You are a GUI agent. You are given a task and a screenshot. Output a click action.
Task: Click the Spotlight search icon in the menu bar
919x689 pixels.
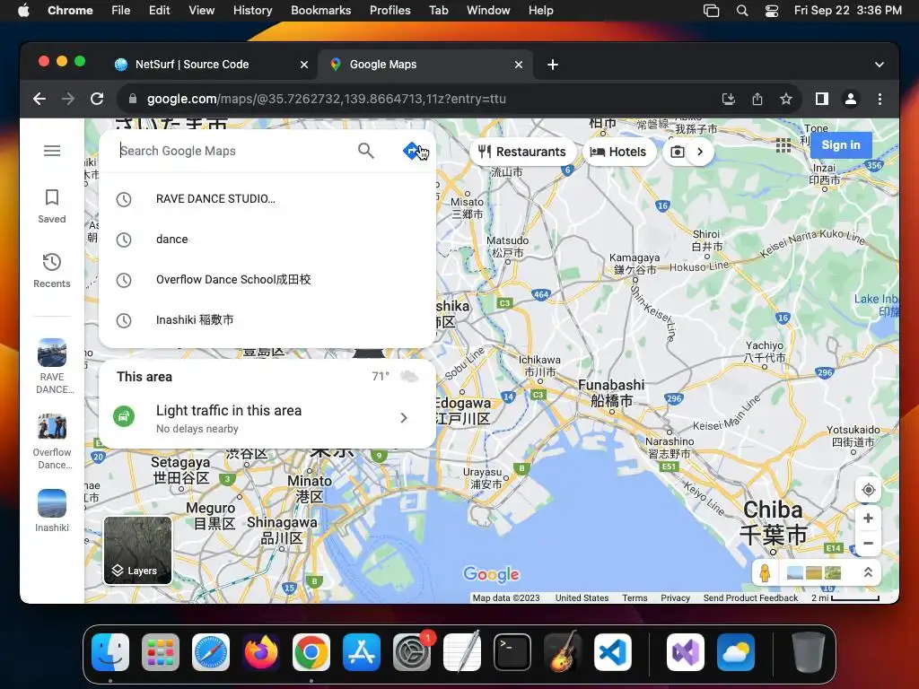click(x=742, y=10)
